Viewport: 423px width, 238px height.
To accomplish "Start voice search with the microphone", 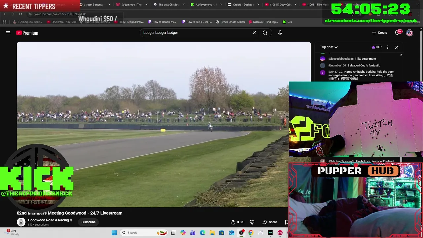I will click(x=280, y=33).
